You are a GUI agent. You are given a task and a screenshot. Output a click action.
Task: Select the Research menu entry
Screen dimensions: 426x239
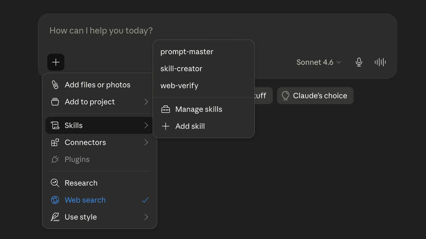[99, 183]
